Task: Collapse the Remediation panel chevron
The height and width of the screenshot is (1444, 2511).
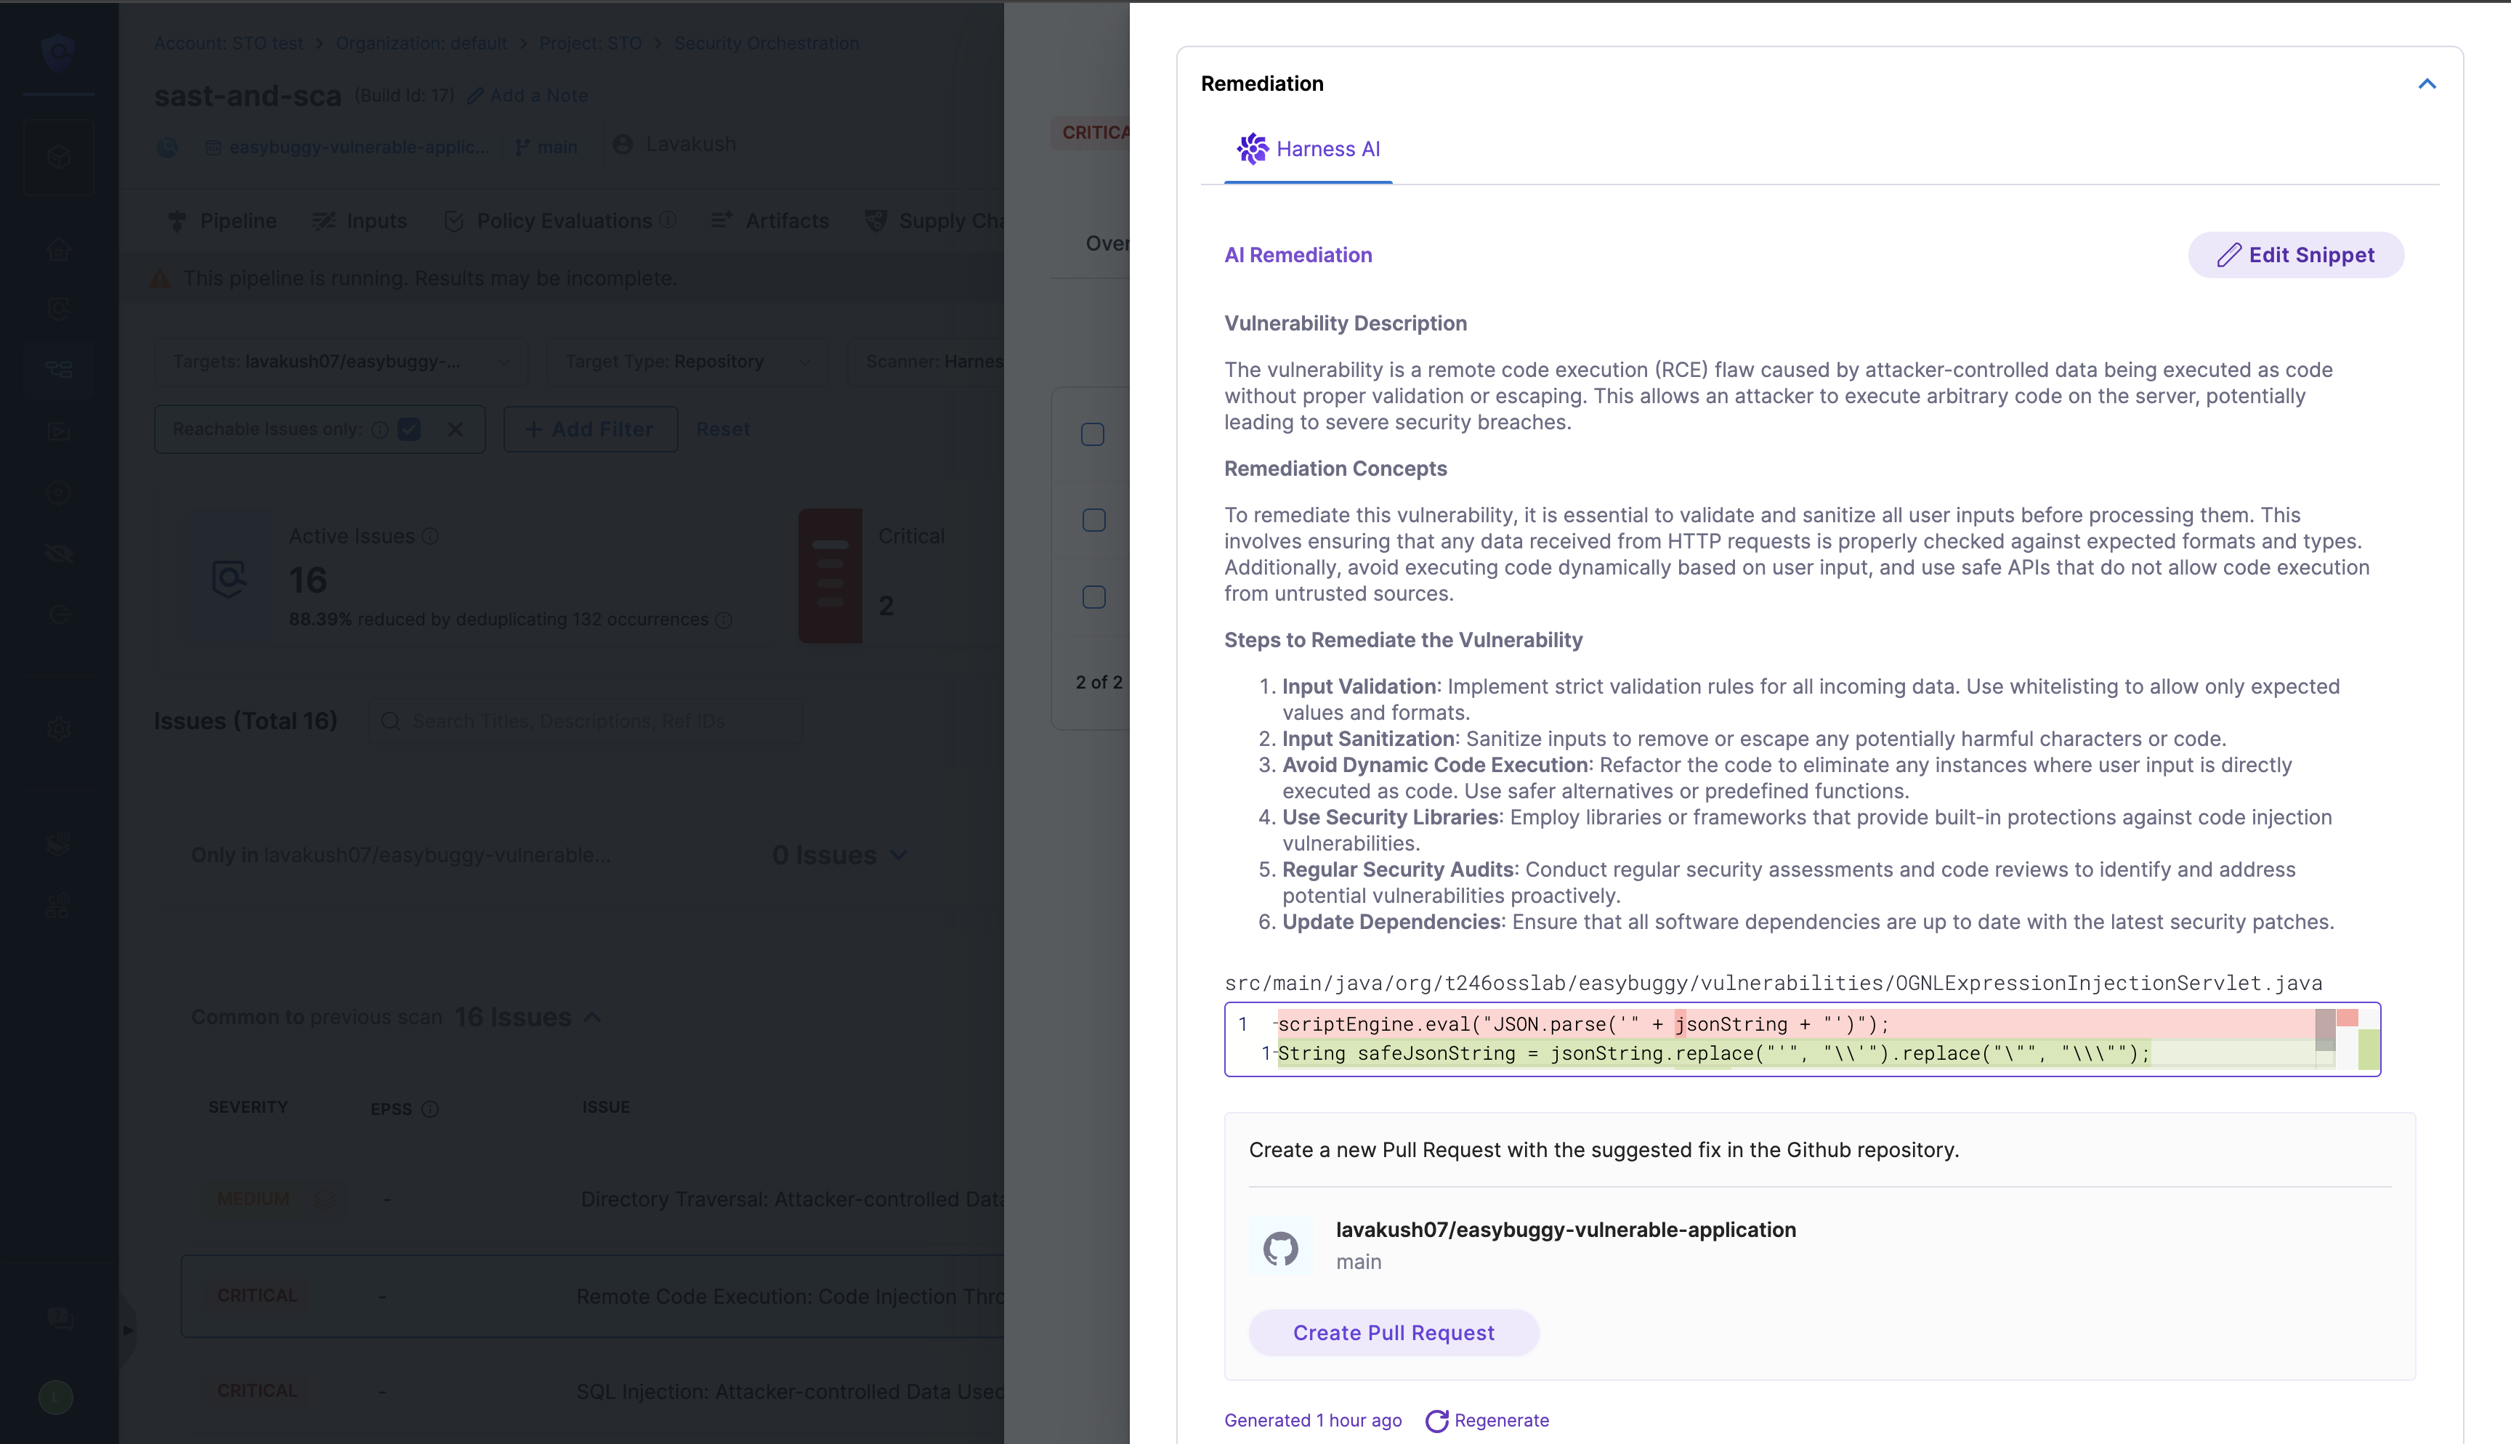Action: coord(2427,84)
